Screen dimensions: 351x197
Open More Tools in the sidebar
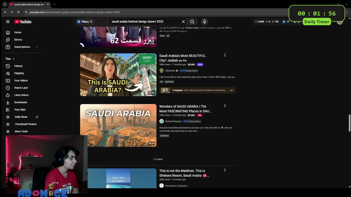click(21, 131)
